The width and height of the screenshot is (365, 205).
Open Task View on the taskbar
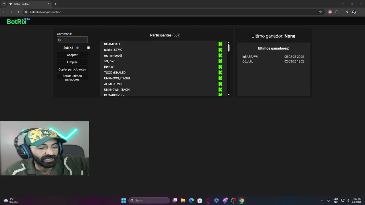point(175,200)
